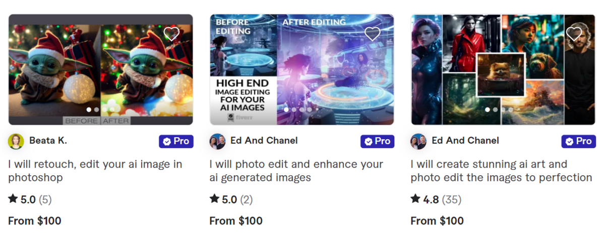Click Beata K. seller name
Viewport: 604px width, 234px height.
click(48, 141)
